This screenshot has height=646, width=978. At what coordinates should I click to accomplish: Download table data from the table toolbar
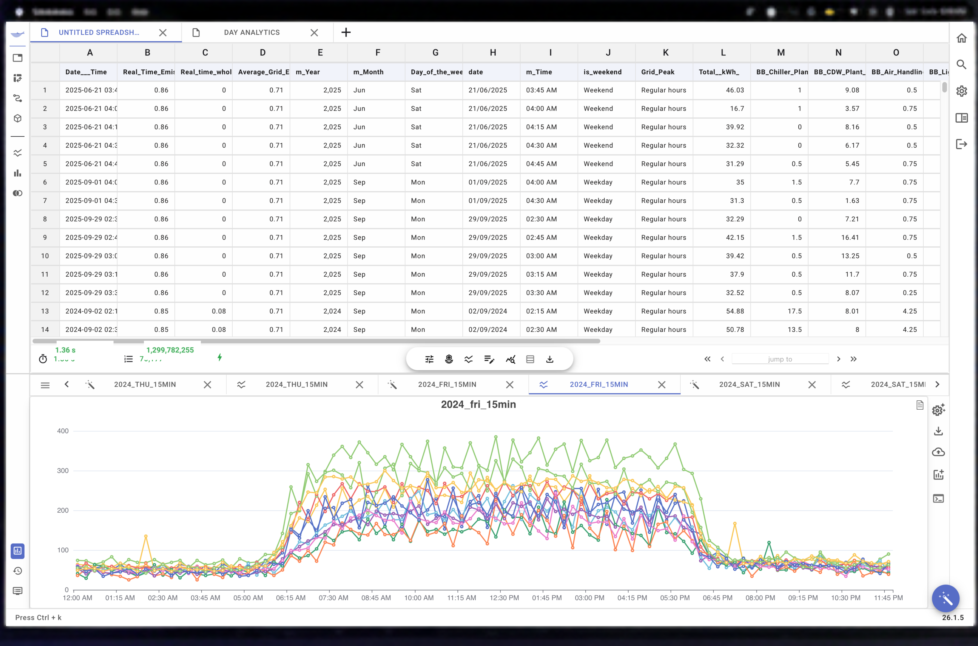point(550,359)
